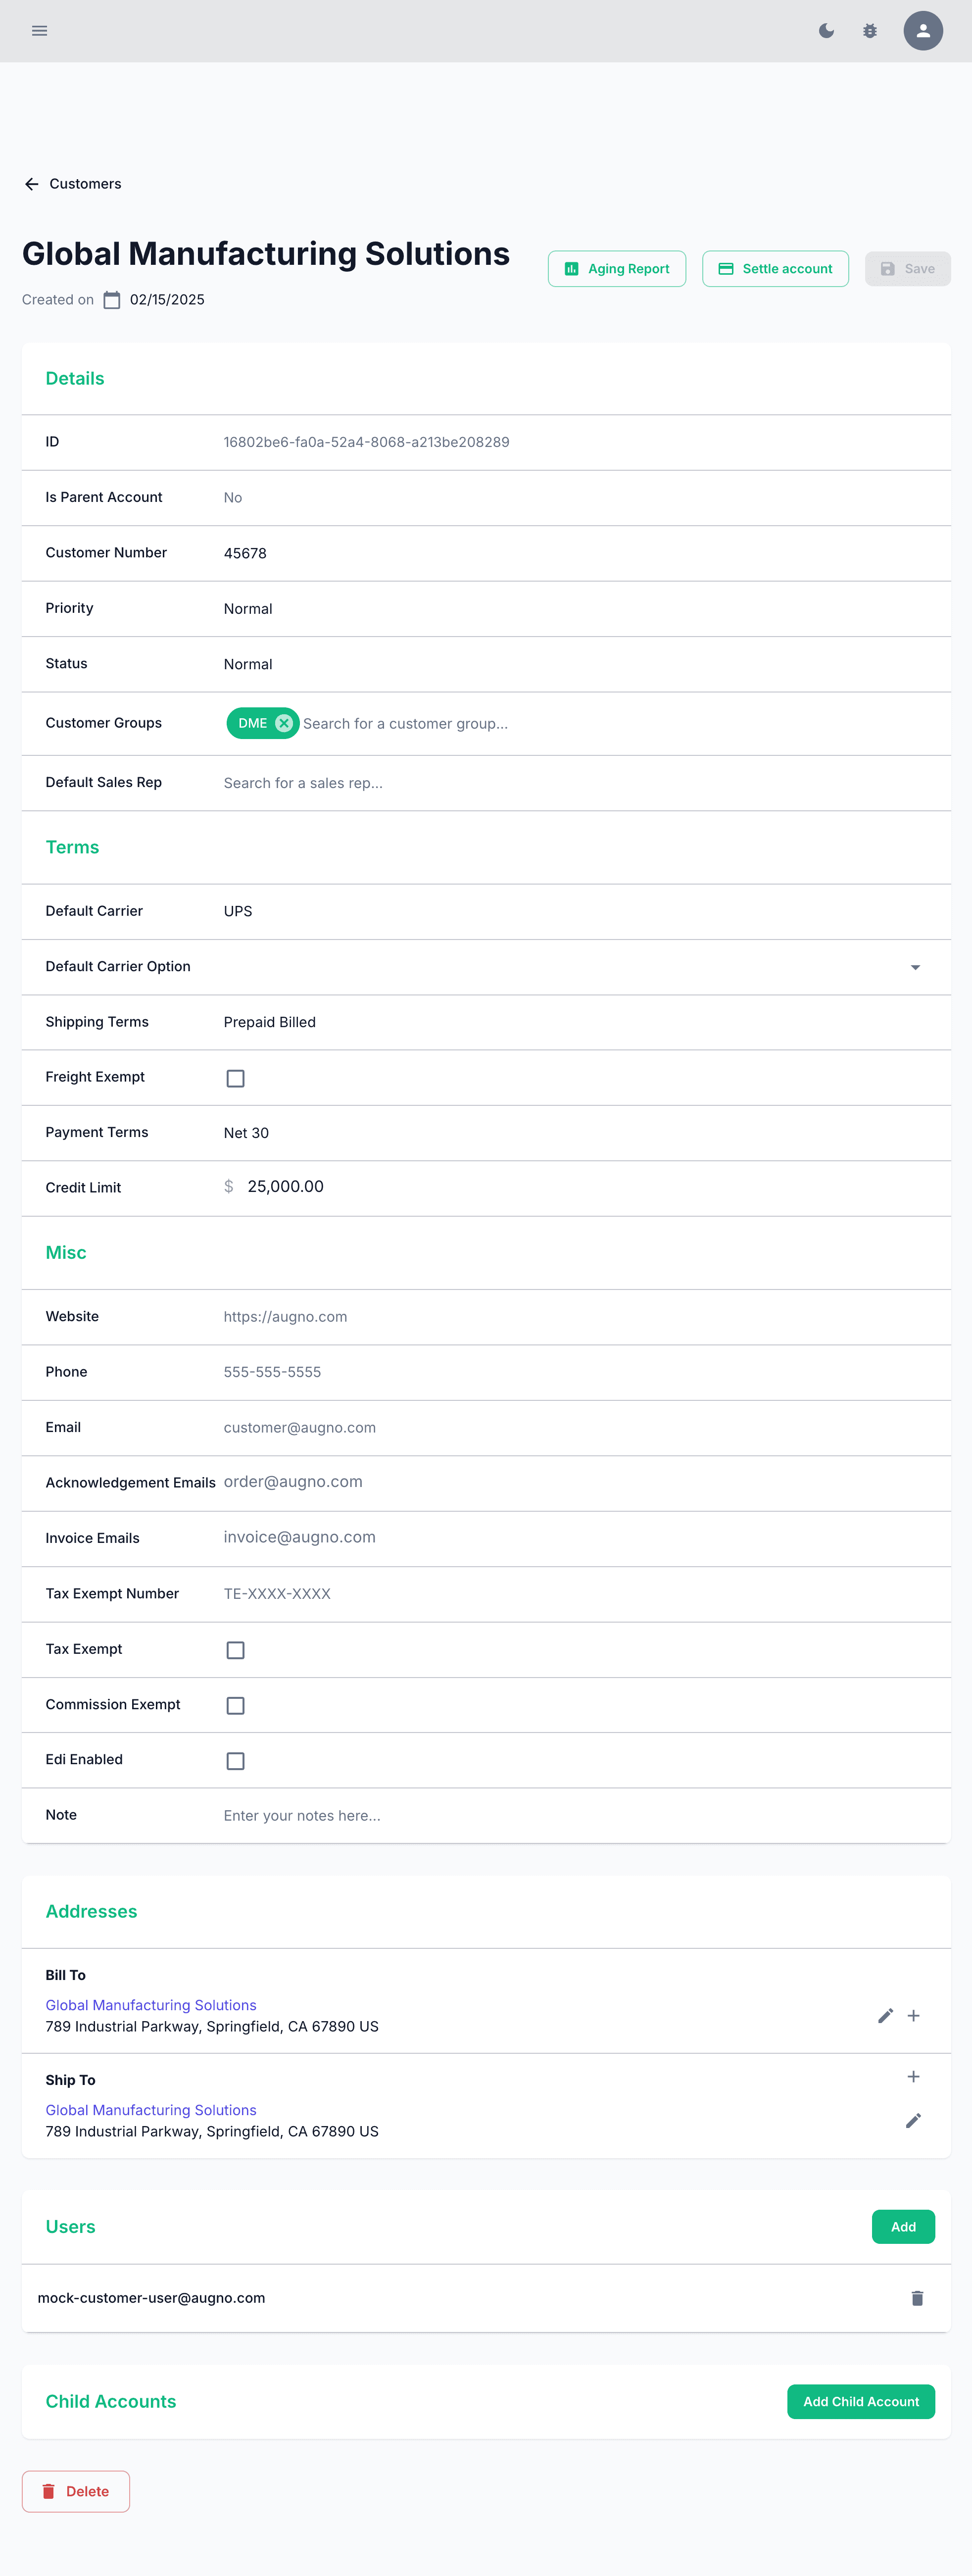Open the hamburger navigation menu
Viewport: 972px width, 2576px height.
tap(39, 31)
